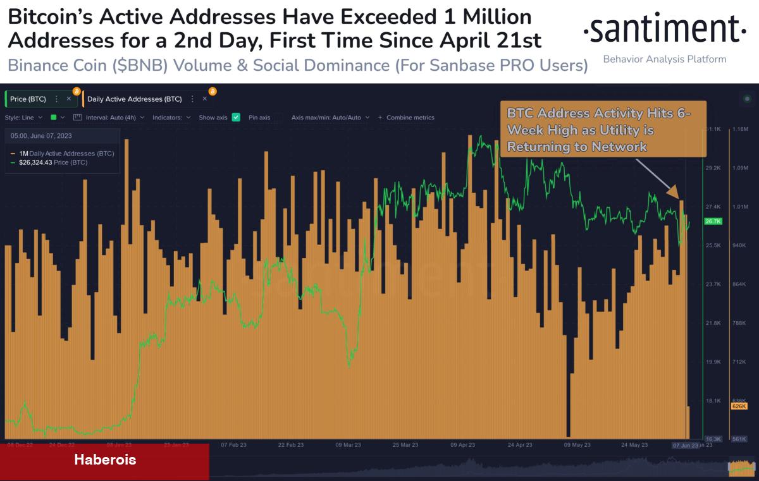Click the 22 Feb 23 time axis label
This screenshot has height=481, width=759.
[x=291, y=445]
